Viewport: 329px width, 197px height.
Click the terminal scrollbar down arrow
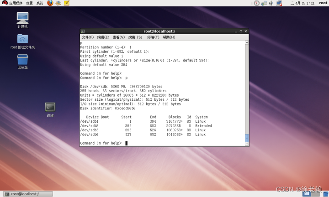(x=247, y=144)
